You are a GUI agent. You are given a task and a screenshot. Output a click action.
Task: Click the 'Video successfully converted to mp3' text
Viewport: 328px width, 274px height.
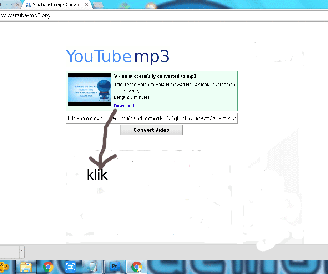pos(155,76)
